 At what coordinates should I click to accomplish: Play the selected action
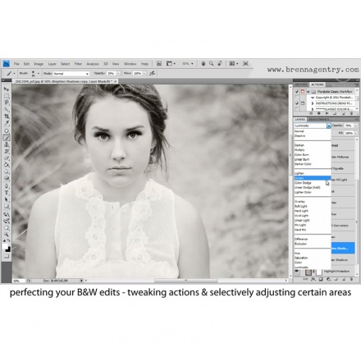(327, 113)
